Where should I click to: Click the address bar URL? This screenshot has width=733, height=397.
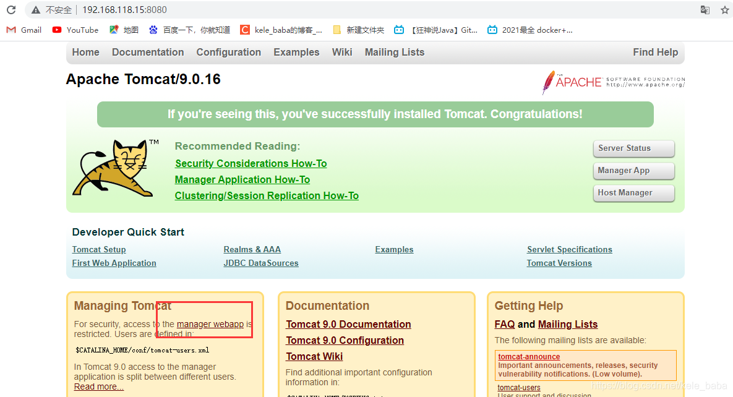(x=124, y=10)
